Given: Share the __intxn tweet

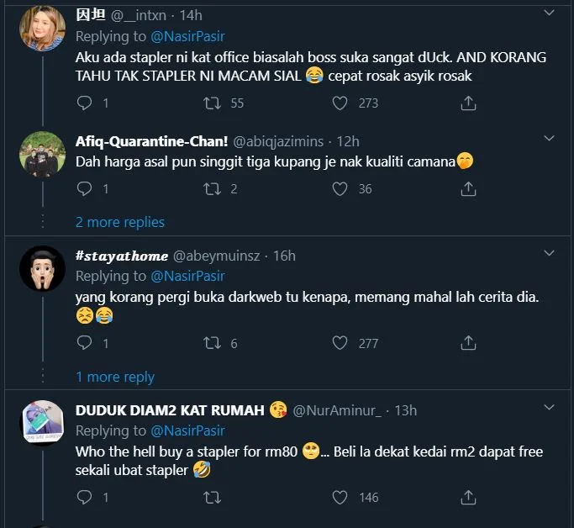Looking at the screenshot, I should [469, 103].
